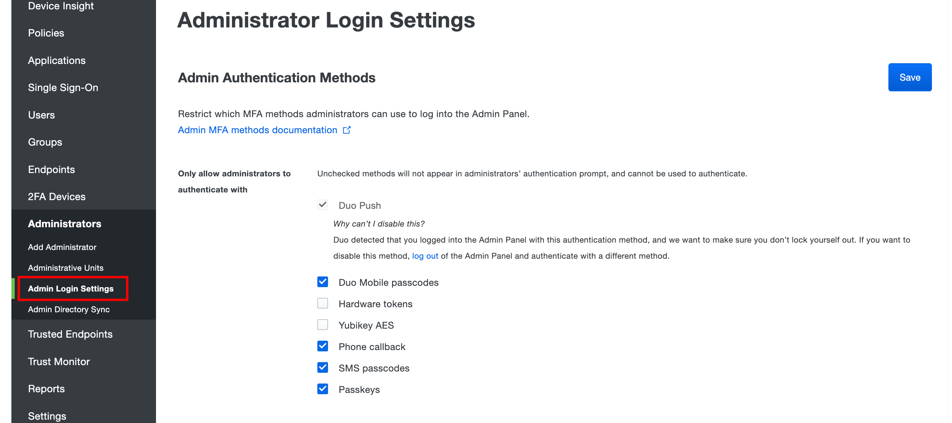Select the Administrators heading in sidebar

tap(65, 224)
